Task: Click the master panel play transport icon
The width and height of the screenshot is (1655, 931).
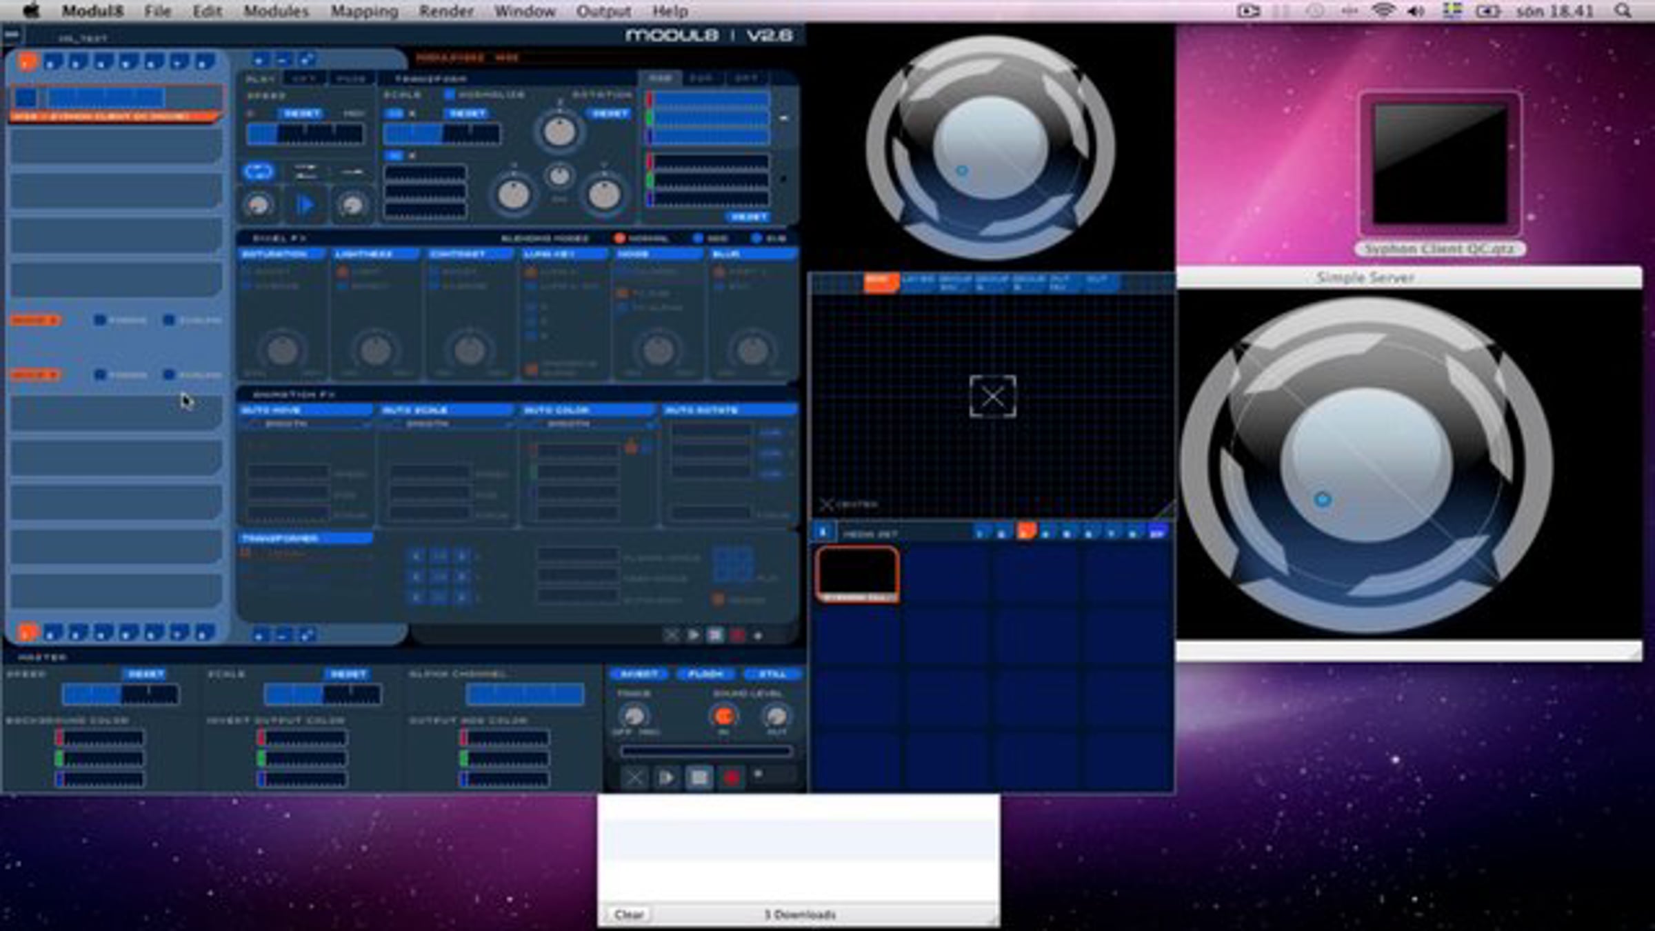Action: click(x=667, y=778)
